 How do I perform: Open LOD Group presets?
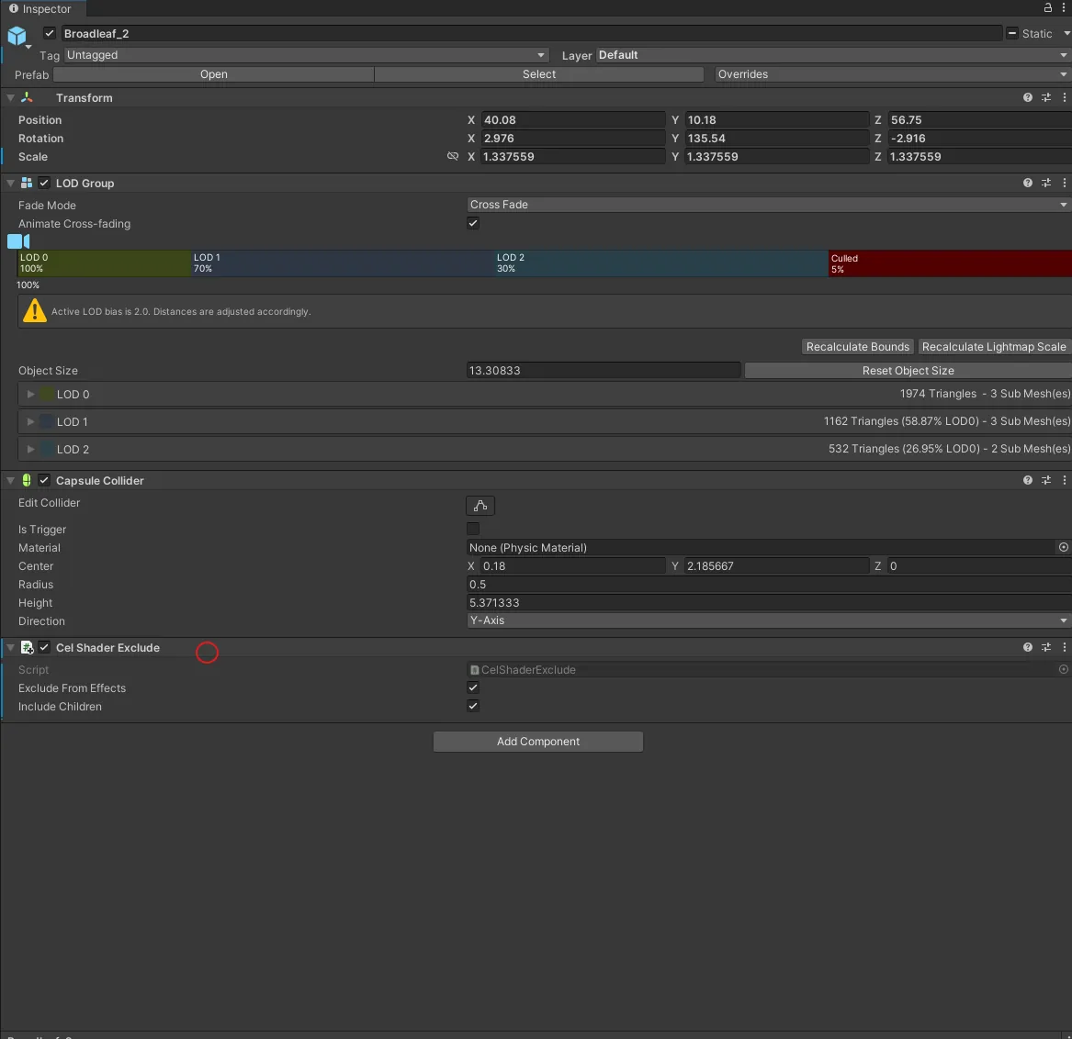pos(1046,183)
